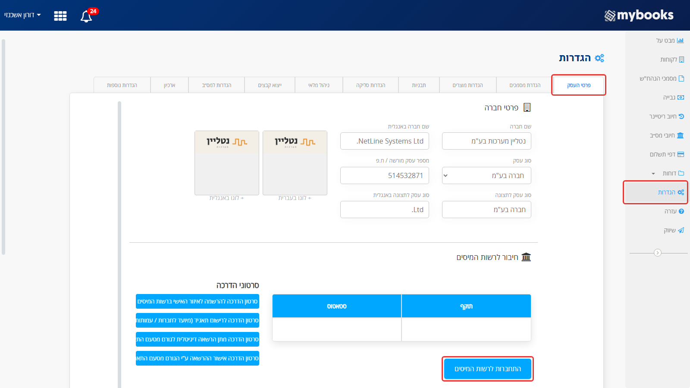The image size is (690, 388).
Task: Switch to the ניהול מלאי tab
Action: 319,85
